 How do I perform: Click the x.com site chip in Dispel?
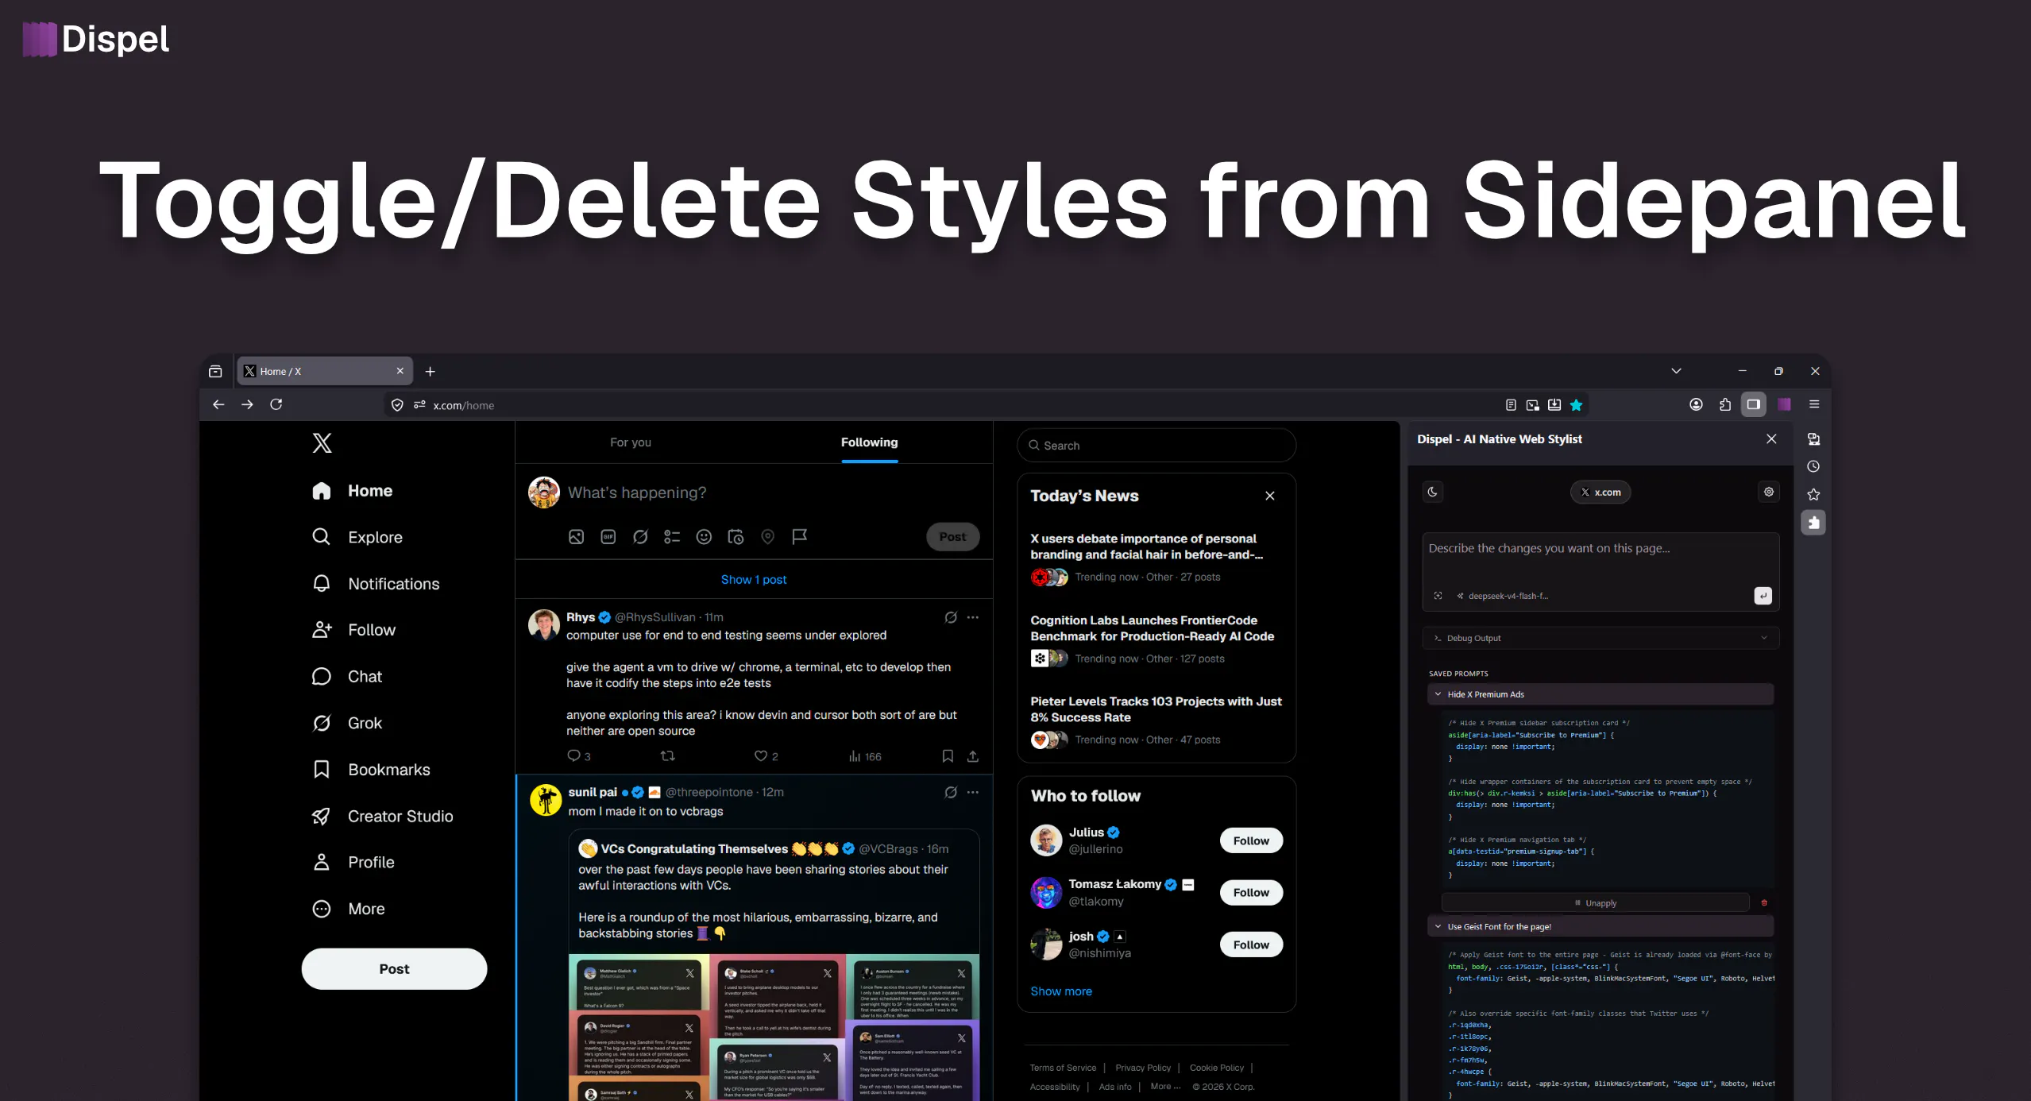click(x=1600, y=492)
